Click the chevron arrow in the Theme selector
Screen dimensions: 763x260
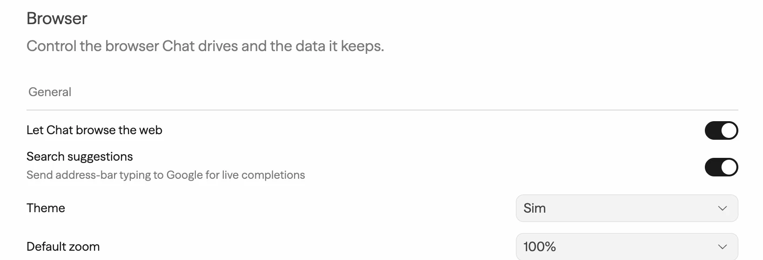[722, 208]
